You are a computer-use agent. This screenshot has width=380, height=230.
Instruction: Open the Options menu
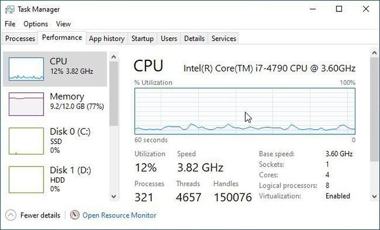(36, 24)
